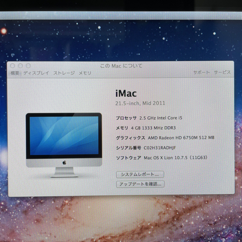The height and width of the screenshot is (242, 242).
Task: Select the processor value 2.5 GHz Intel Core i5
Action: click(161, 118)
